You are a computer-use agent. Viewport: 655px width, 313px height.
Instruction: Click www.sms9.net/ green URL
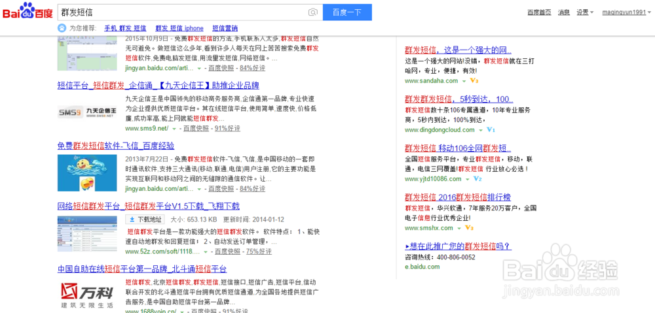tap(147, 128)
